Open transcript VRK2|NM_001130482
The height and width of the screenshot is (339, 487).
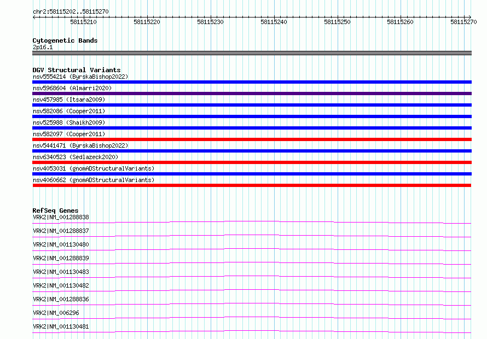[61, 285]
